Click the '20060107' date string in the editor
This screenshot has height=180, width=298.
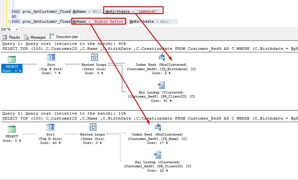point(147,12)
